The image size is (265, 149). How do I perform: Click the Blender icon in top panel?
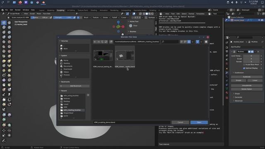43,2
